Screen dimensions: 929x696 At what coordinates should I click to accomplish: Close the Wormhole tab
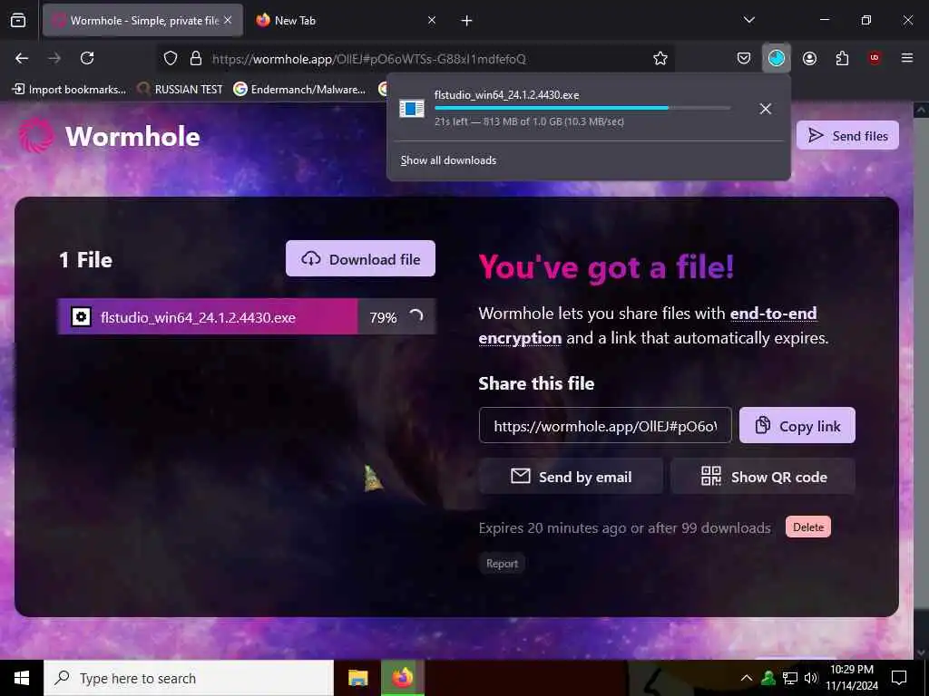click(228, 20)
